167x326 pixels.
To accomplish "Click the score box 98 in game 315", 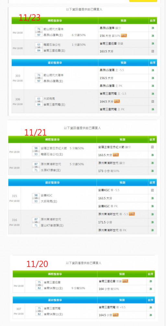I will pyautogui.click(x=36, y=195).
